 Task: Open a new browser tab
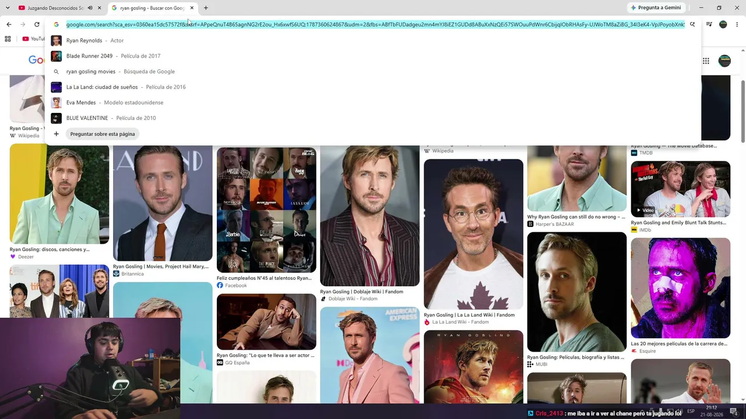206,8
